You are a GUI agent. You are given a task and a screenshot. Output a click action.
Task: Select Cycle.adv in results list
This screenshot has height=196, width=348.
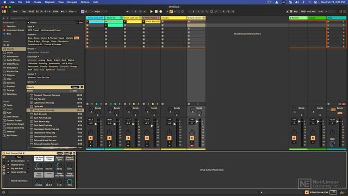(55, 107)
